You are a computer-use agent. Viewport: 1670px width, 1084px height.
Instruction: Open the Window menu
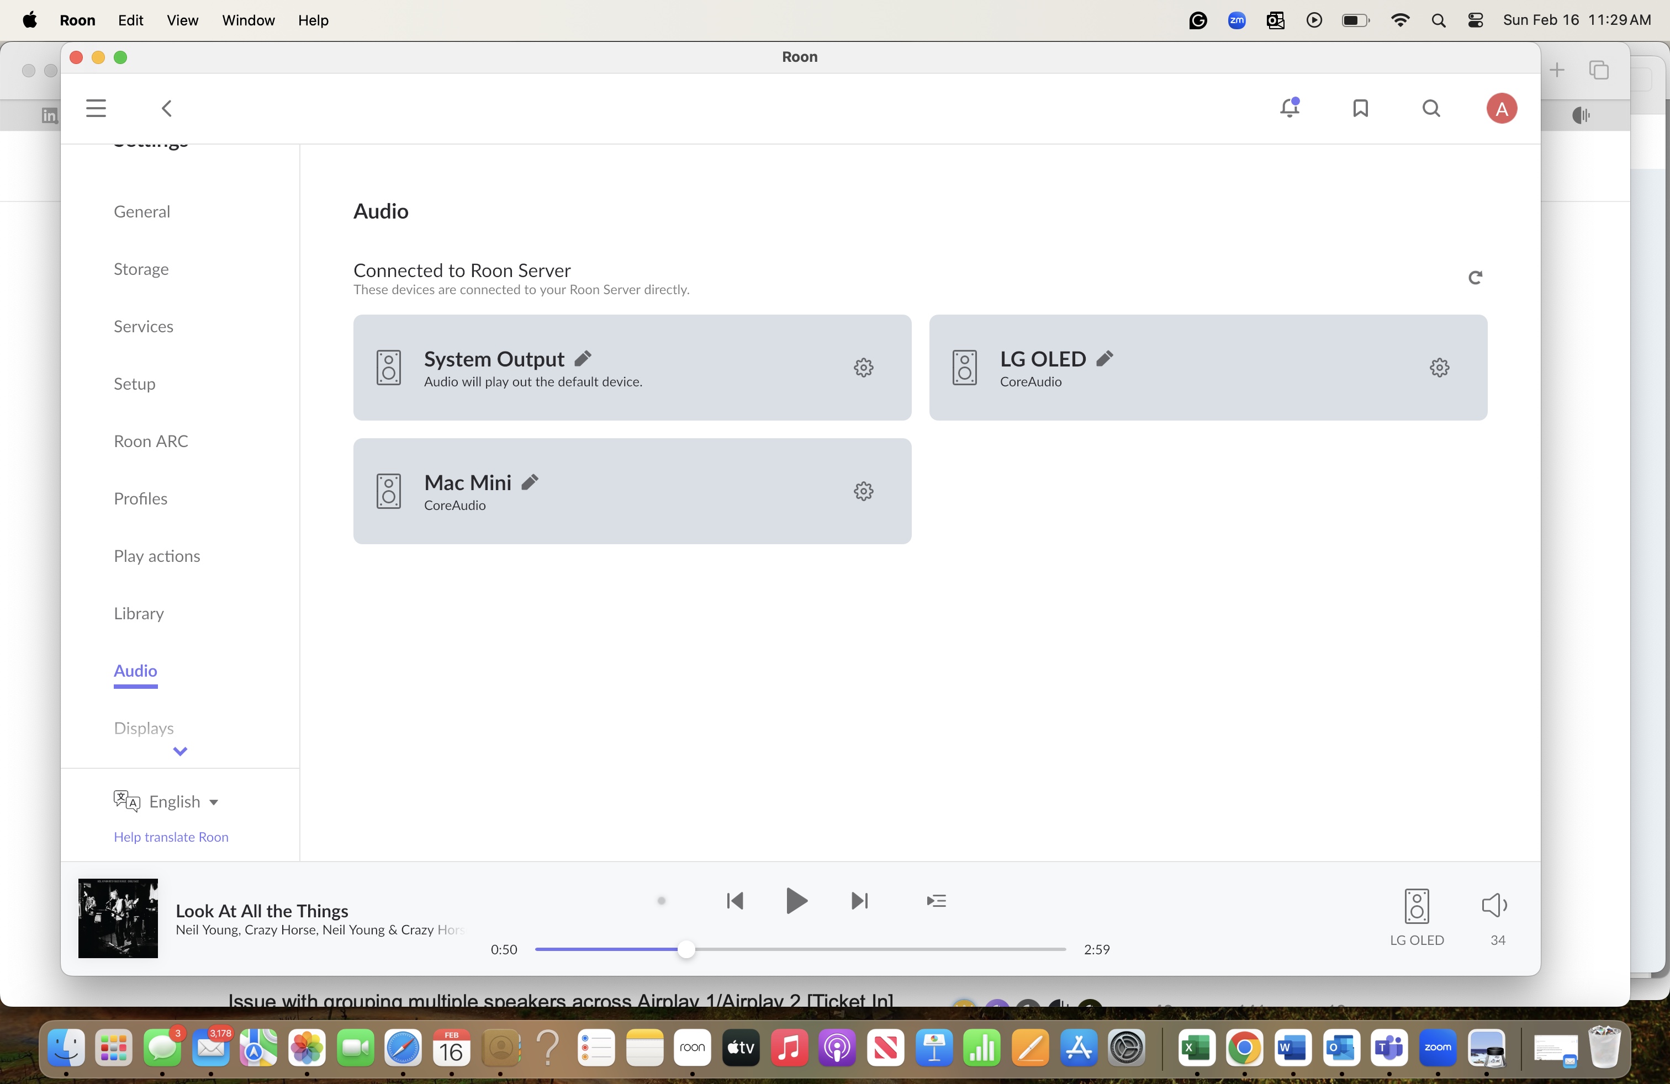coord(249,20)
